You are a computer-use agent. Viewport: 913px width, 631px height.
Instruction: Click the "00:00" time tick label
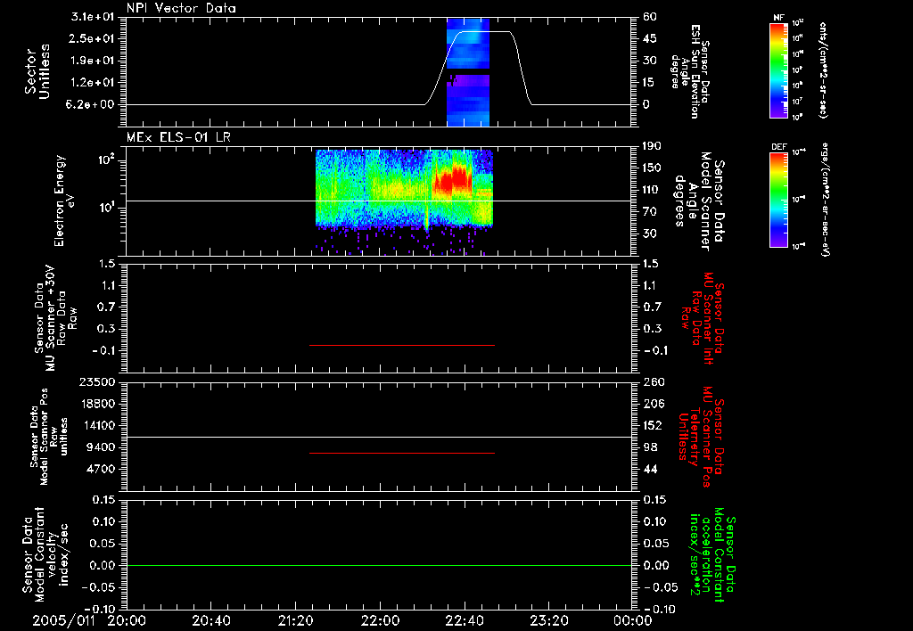coord(632,621)
